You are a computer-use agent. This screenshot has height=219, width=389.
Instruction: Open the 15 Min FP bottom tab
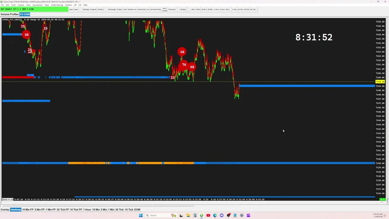click(28, 210)
